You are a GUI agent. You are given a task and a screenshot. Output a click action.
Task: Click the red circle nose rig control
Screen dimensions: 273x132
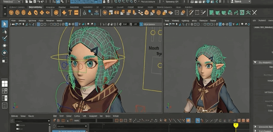click(80, 66)
